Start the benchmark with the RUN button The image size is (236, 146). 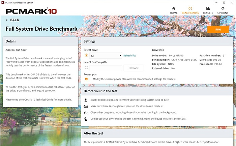tap(218, 29)
